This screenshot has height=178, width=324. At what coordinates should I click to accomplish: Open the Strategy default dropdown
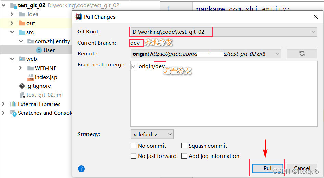(152, 134)
